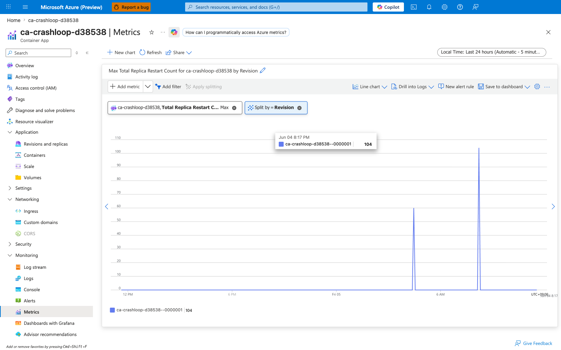Screen dimensions: 561x350
Task: Go to the Overview page
Action: tap(25, 66)
